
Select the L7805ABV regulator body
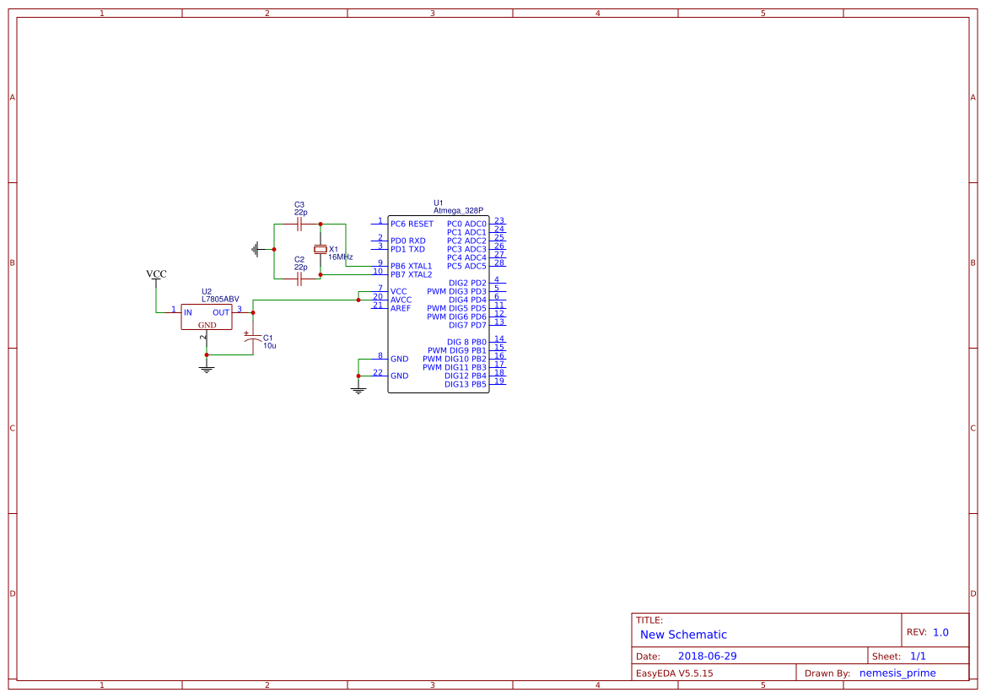coord(207,317)
